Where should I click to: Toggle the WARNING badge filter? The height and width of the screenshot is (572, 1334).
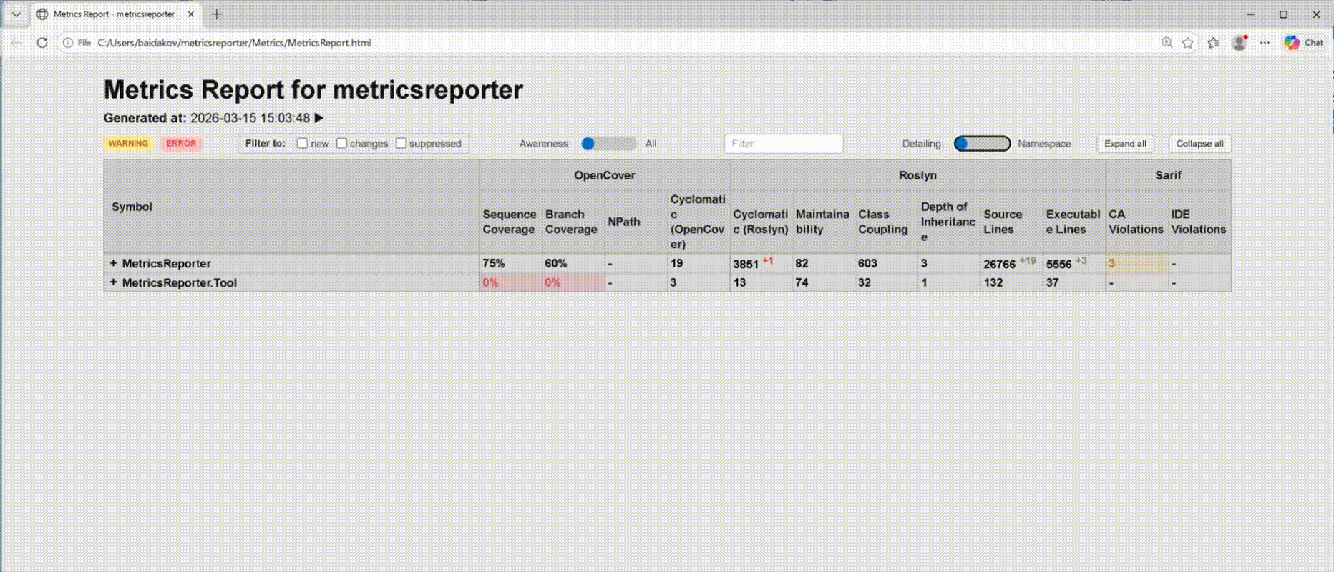click(x=128, y=144)
